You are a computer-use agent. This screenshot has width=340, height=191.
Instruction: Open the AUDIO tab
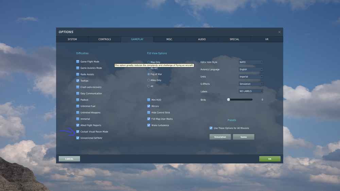tap(202, 39)
